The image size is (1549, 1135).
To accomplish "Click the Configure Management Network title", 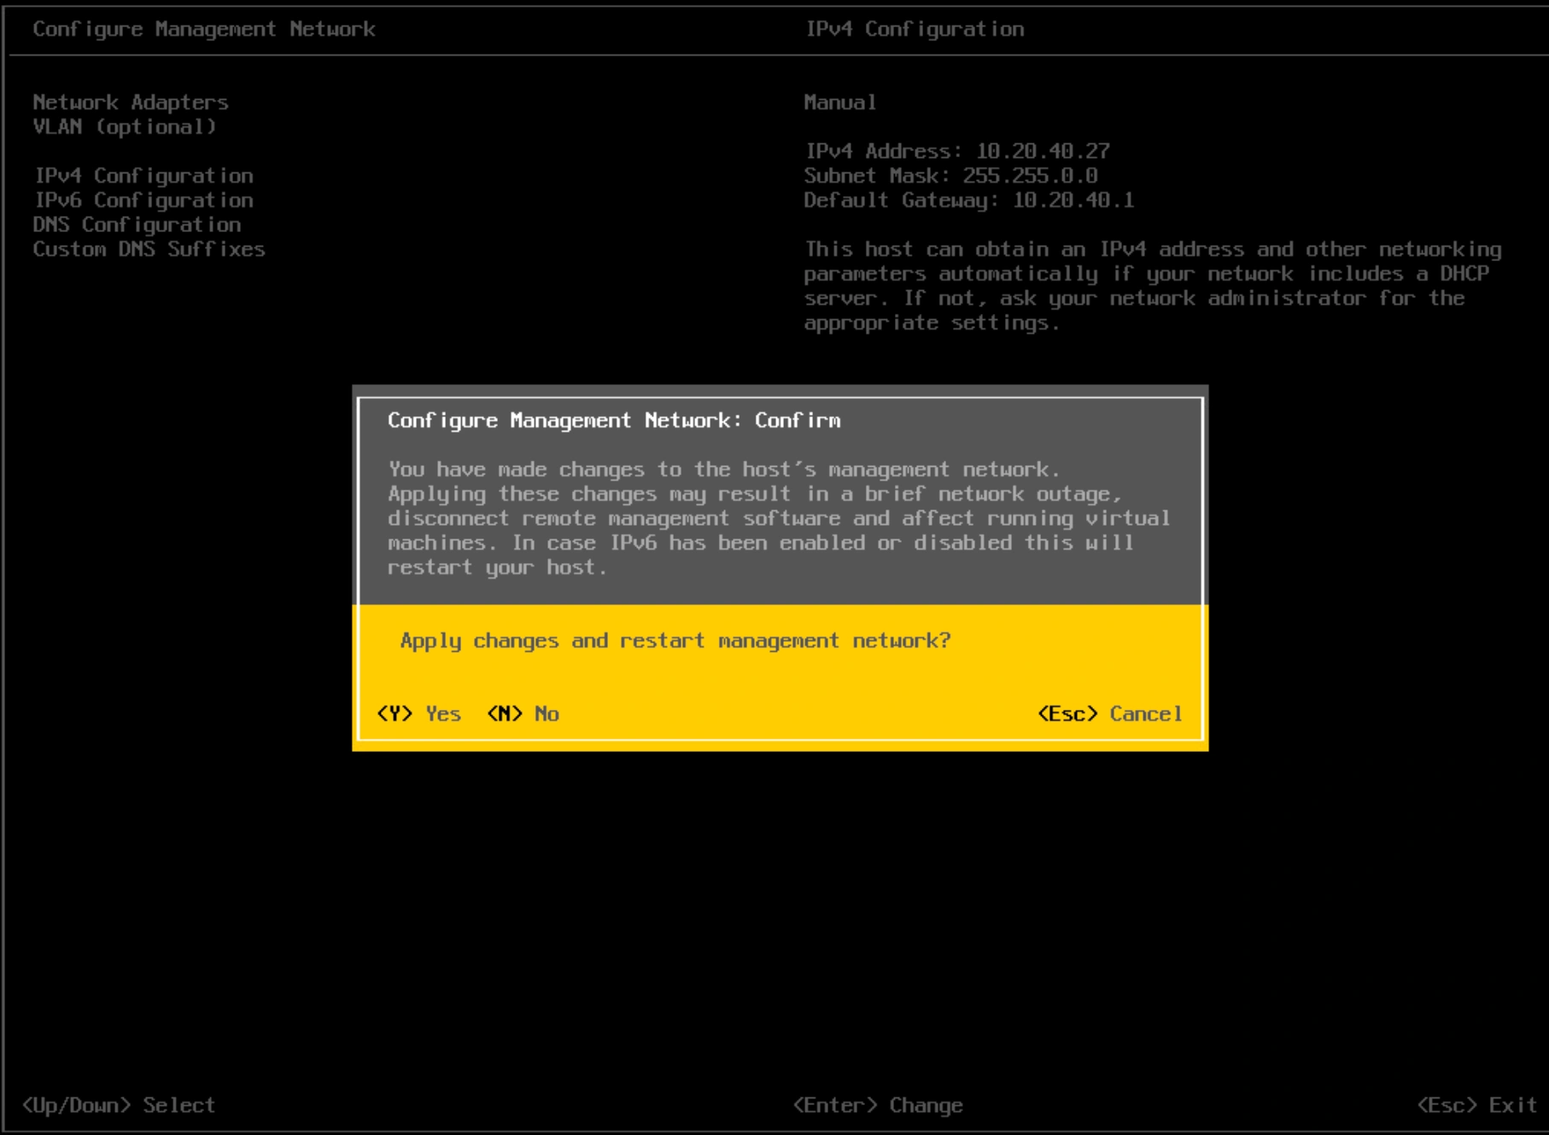I will (203, 28).
